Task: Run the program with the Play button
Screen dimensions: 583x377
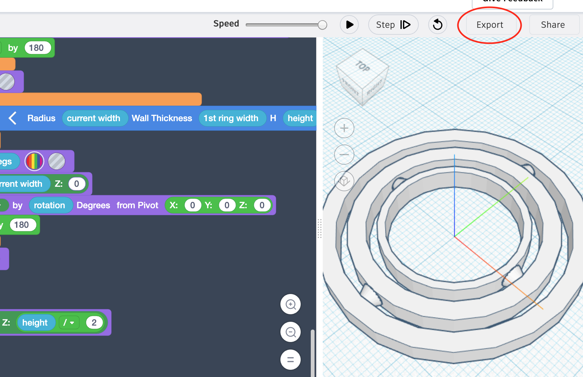Action: pos(349,25)
